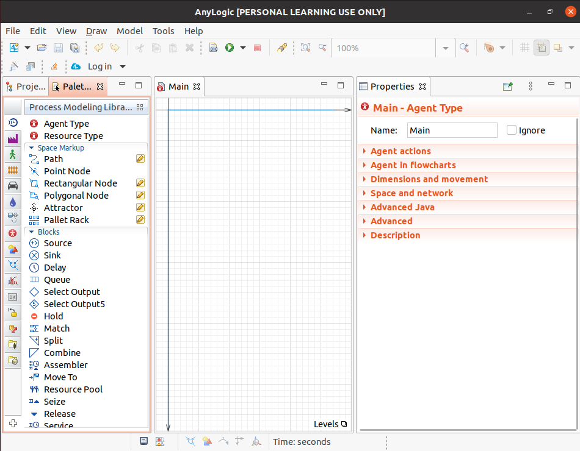Build the model
The height and width of the screenshot is (451, 580).
[213, 48]
